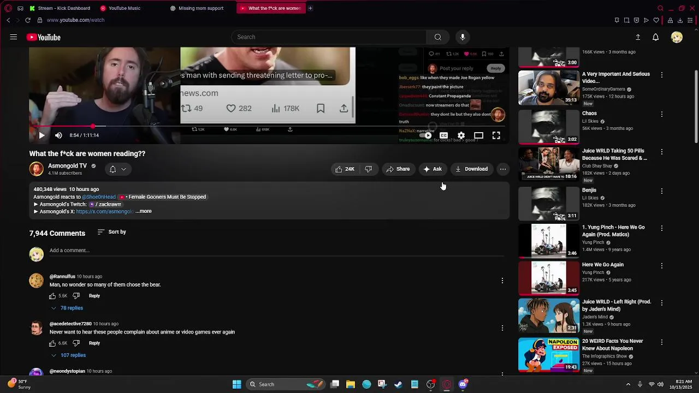Viewport: 699px width, 393px height.
Task: Click the YouTube logo
Action: pyautogui.click(x=43, y=37)
